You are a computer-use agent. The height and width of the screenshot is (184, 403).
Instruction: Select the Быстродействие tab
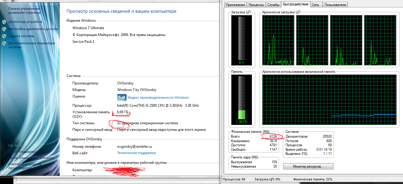tap(296, 4)
